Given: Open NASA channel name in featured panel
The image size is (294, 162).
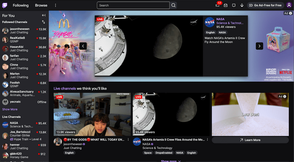Looking at the screenshot, I should pyautogui.click(x=220, y=19).
